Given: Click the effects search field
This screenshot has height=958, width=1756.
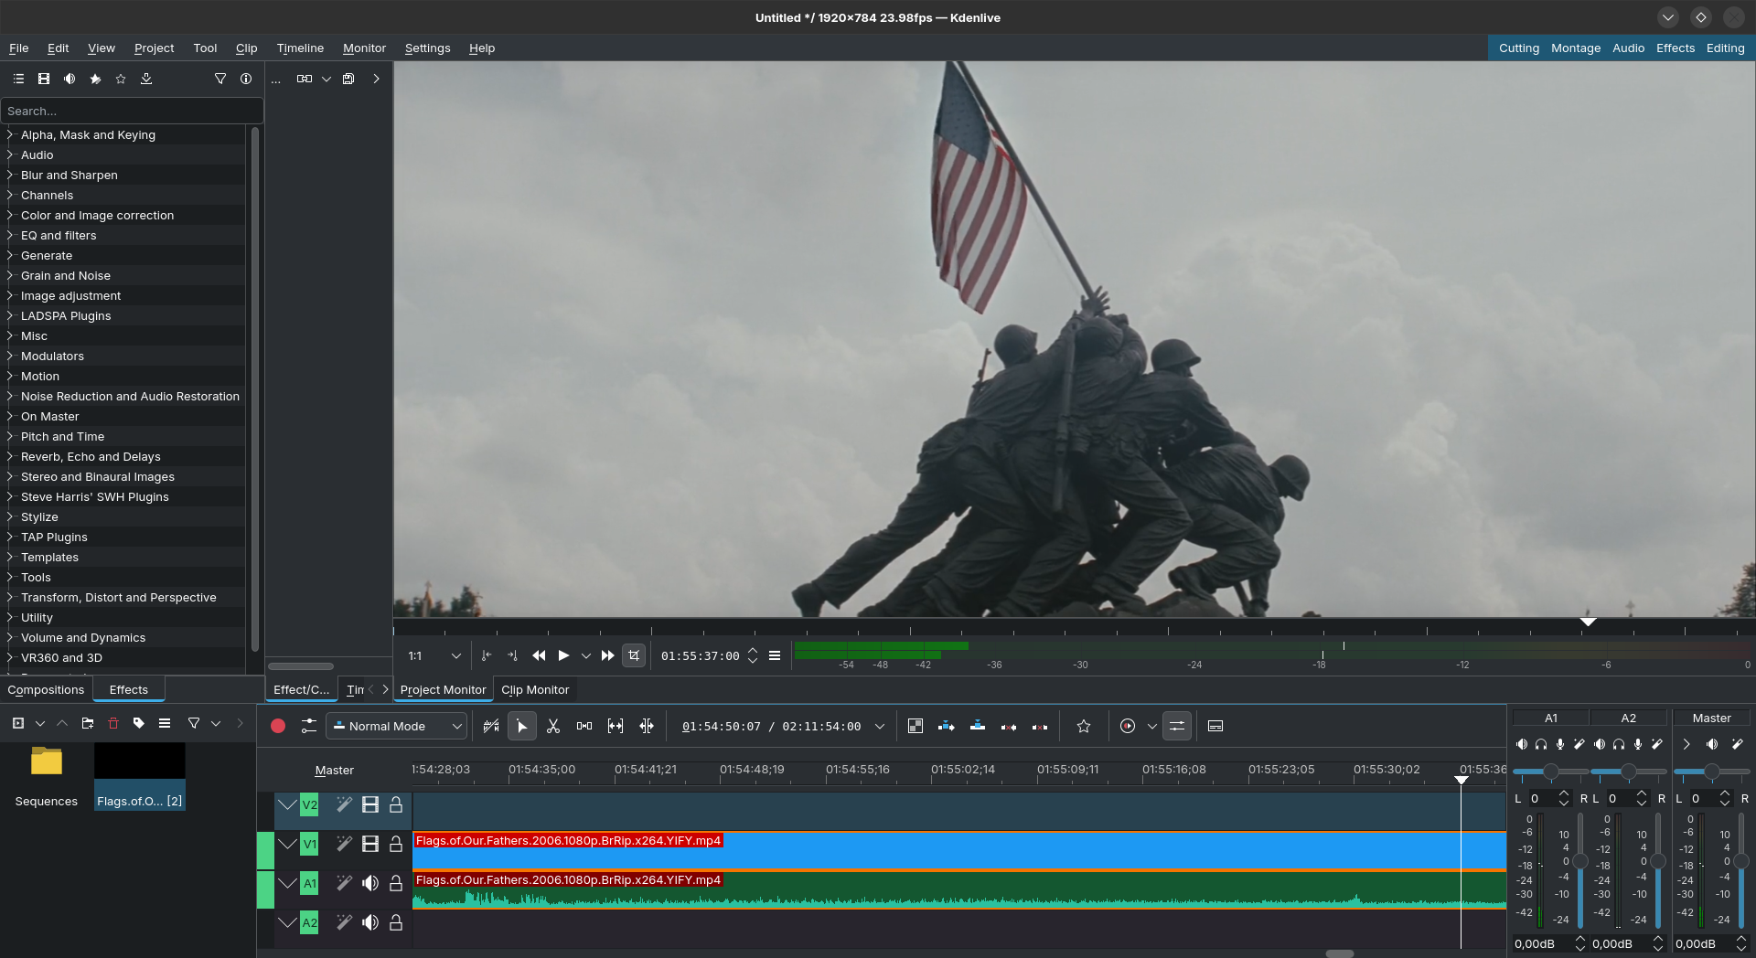Looking at the screenshot, I should coord(133,112).
